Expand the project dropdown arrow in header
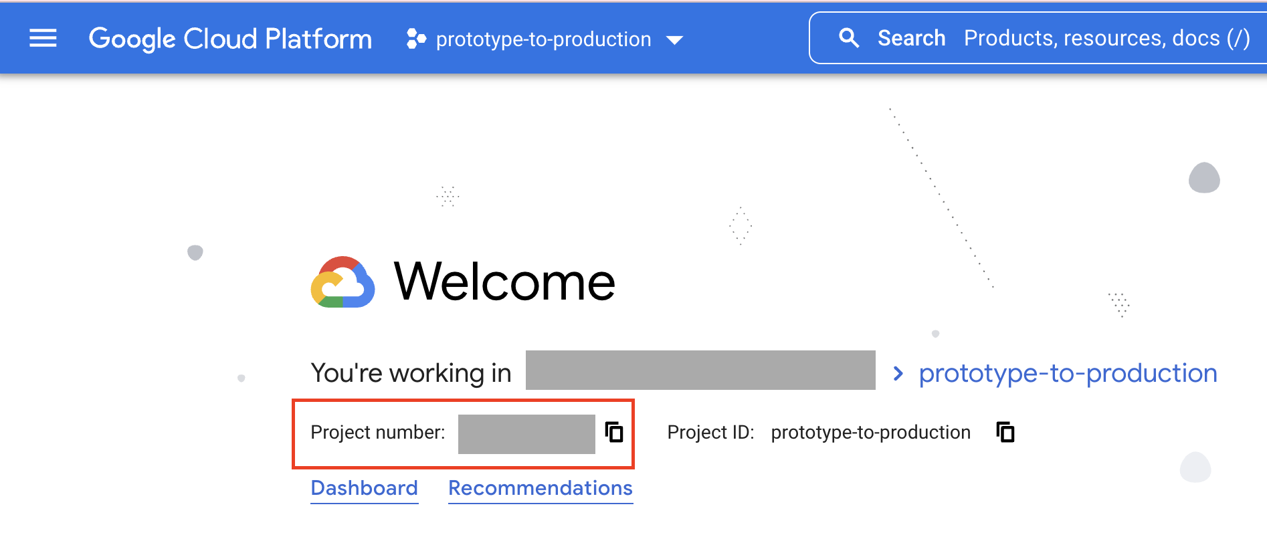Screen dimensions: 1267x547 pos(675,40)
